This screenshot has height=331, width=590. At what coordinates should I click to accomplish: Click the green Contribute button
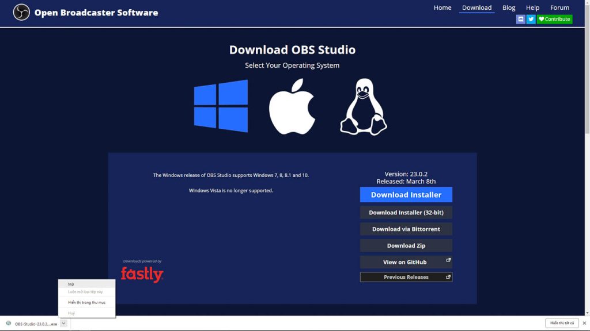pyautogui.click(x=554, y=19)
